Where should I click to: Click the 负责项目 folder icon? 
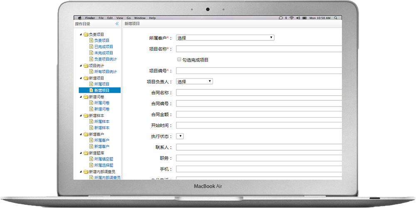pyautogui.click(x=86, y=35)
